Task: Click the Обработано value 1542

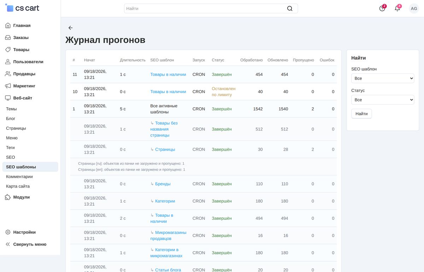Action: coord(258,109)
